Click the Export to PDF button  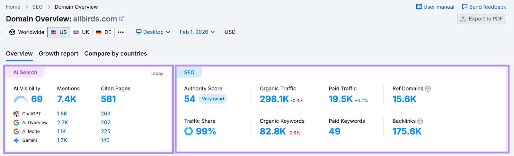click(x=482, y=19)
